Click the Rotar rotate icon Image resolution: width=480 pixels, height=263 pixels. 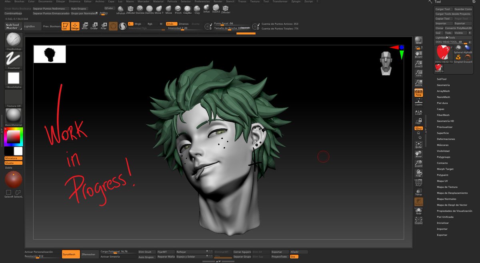tap(104, 26)
